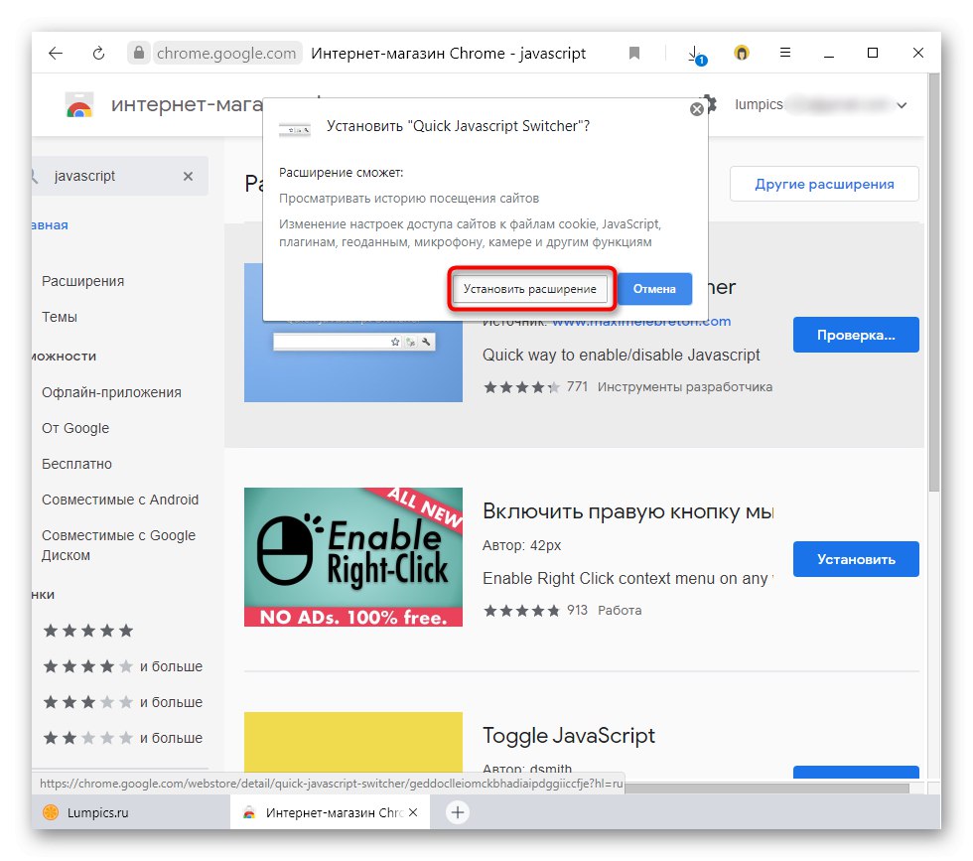Click the chrome.google.com address field
This screenshot has height=861, width=973.
point(226,54)
